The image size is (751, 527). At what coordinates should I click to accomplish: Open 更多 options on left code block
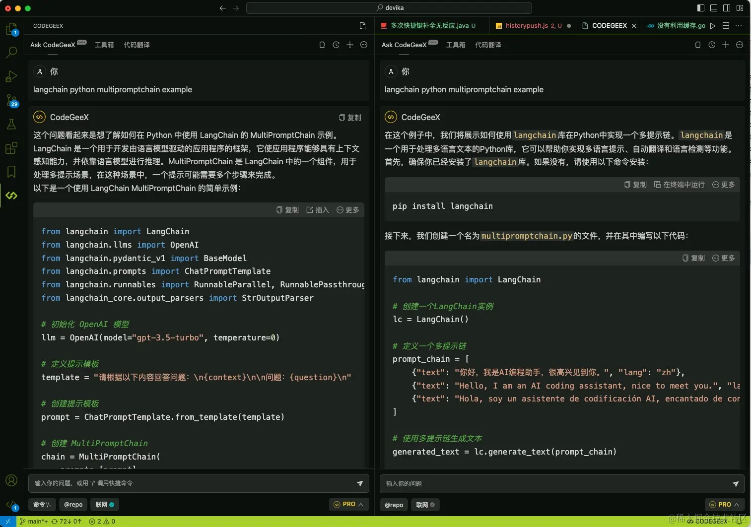click(348, 210)
